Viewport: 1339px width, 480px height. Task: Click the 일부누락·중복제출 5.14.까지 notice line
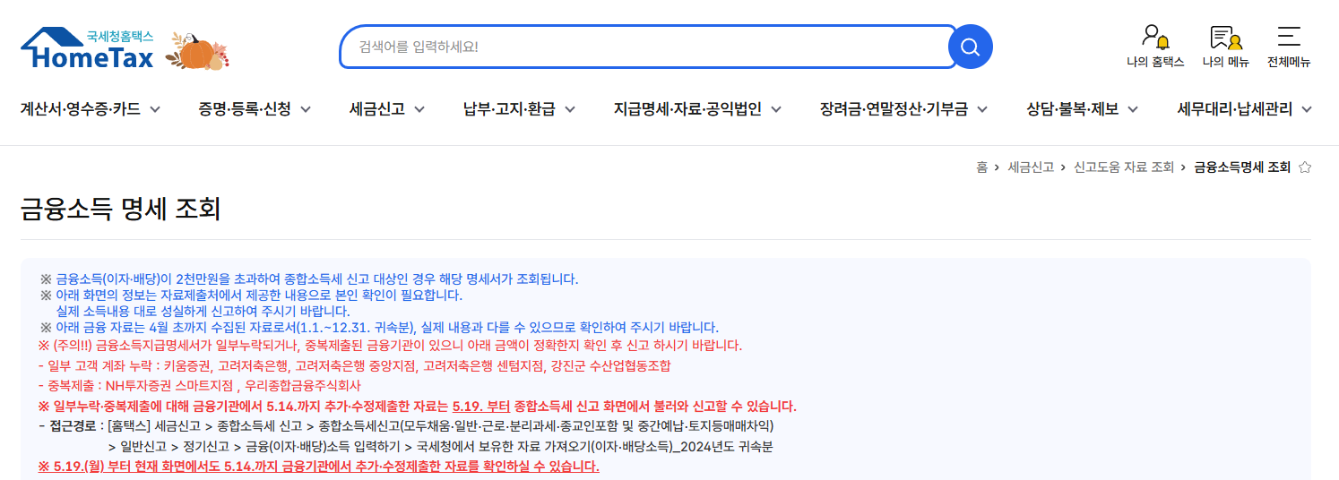pos(417,406)
